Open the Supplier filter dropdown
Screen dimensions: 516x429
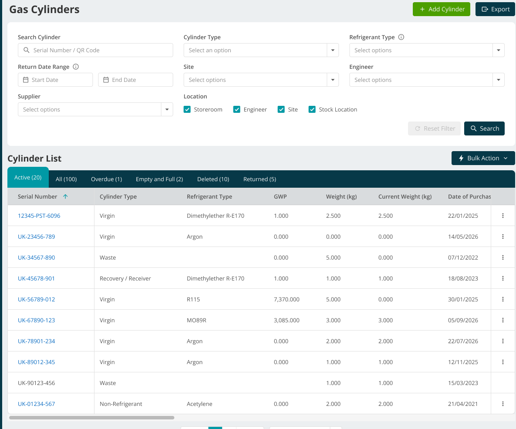pyautogui.click(x=95, y=109)
